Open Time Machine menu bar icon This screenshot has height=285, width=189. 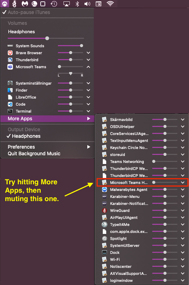[54, 3]
